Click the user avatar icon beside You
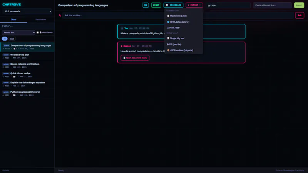This screenshot has width=308, height=173. pos(122,28)
